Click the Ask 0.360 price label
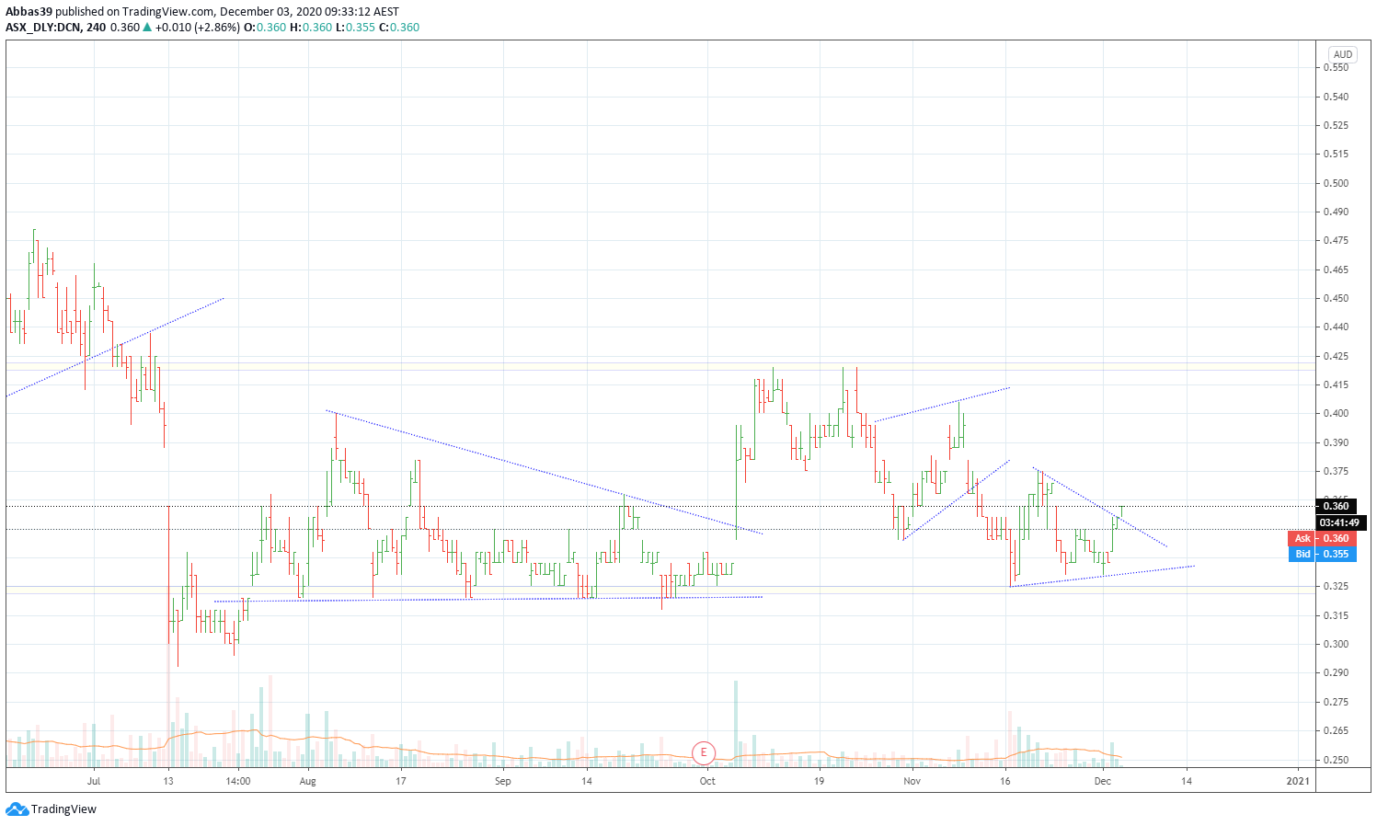1377x826 pixels. click(x=1323, y=538)
